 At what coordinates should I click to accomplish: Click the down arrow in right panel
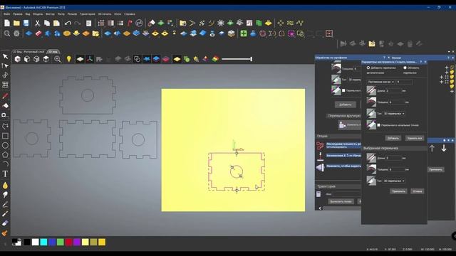[x=444, y=149]
